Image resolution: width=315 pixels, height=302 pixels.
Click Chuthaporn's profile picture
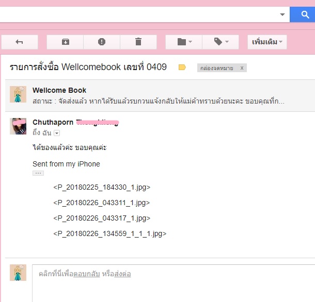click(18, 126)
